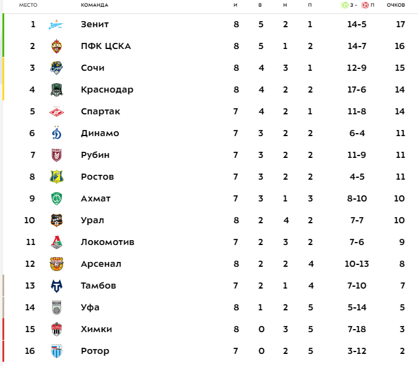
Task: Click the Zenit club logo
Action: [x=57, y=25]
